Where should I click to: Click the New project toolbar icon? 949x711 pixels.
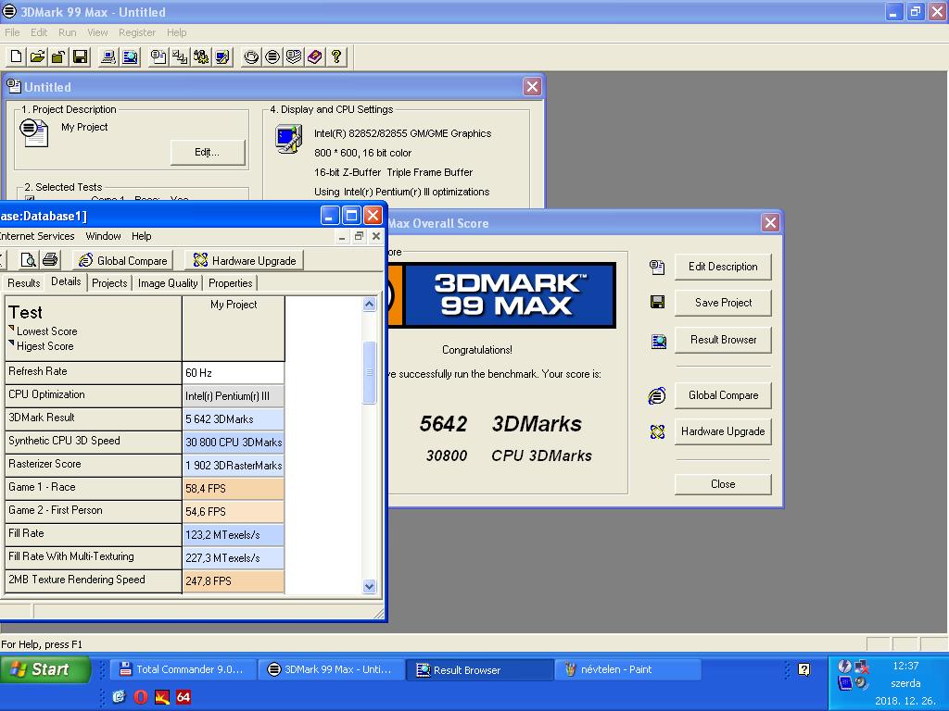coord(17,56)
